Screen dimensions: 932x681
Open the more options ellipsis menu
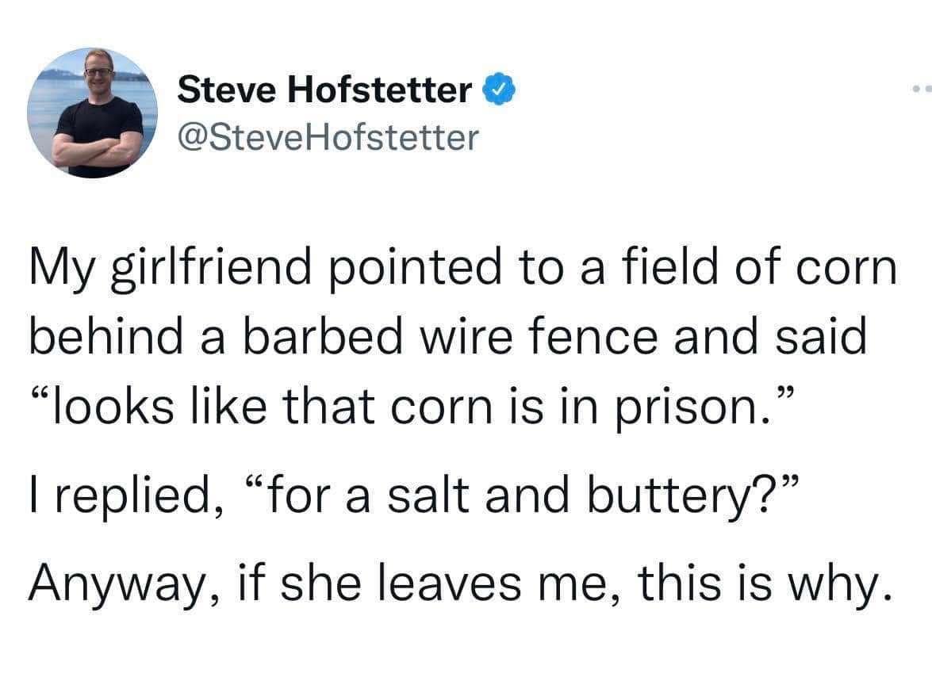[920, 87]
